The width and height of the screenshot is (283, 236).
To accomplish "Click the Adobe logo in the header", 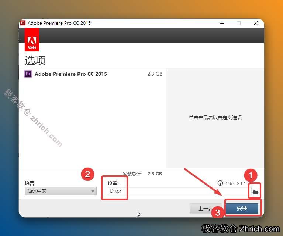I will click(x=32, y=40).
